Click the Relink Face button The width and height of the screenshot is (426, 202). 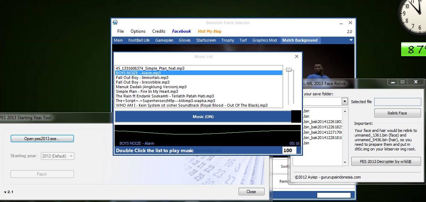[398, 113]
